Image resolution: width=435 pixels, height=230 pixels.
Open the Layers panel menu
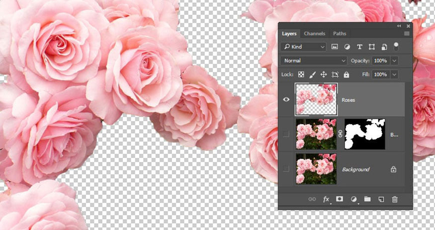pyautogui.click(x=407, y=33)
